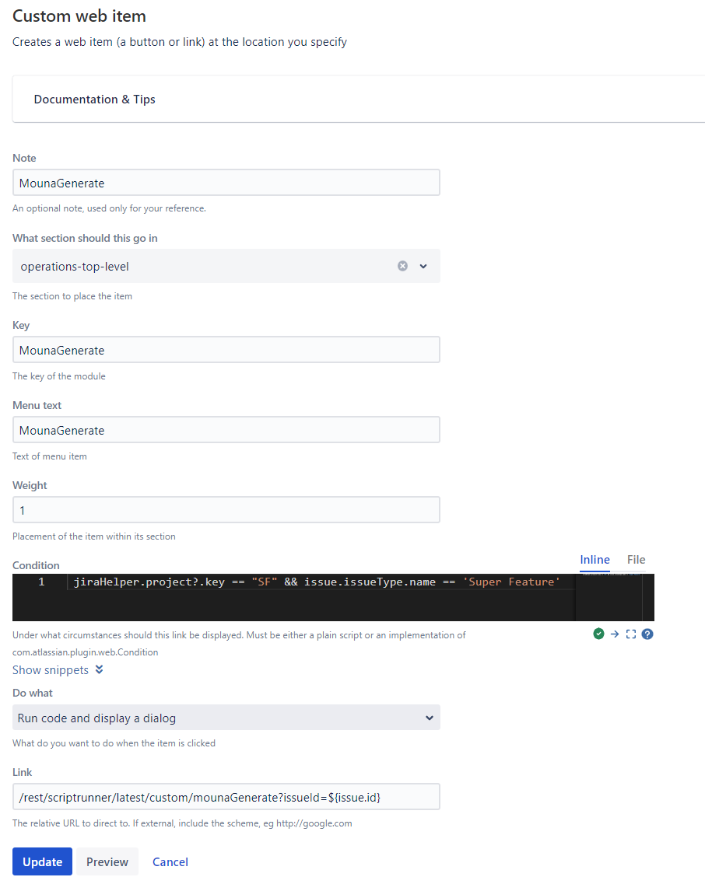This screenshot has width=705, height=884.
Task: Click the Preview button
Action: [107, 861]
